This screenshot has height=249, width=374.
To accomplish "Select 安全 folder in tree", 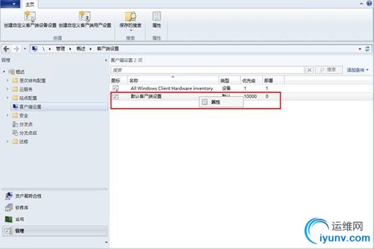I will [24, 115].
